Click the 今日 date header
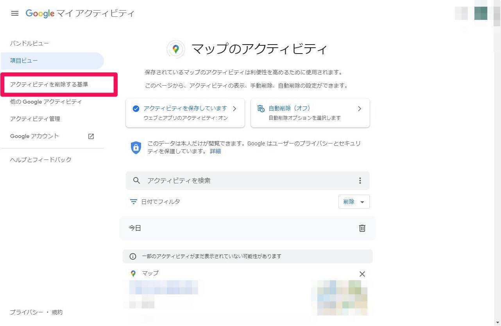The width and height of the screenshot is (501, 326). [135, 228]
